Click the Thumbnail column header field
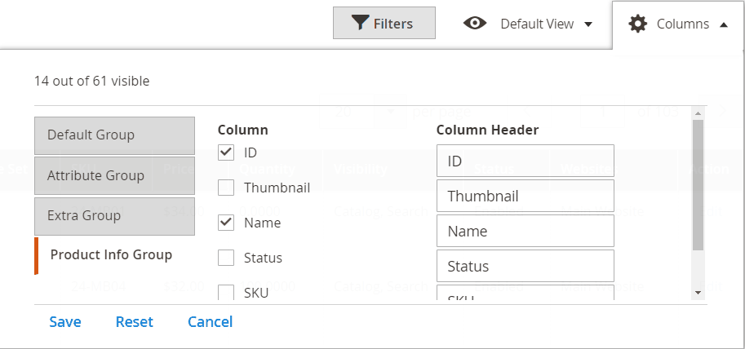Image resolution: width=745 pixels, height=349 pixels. coord(525,196)
